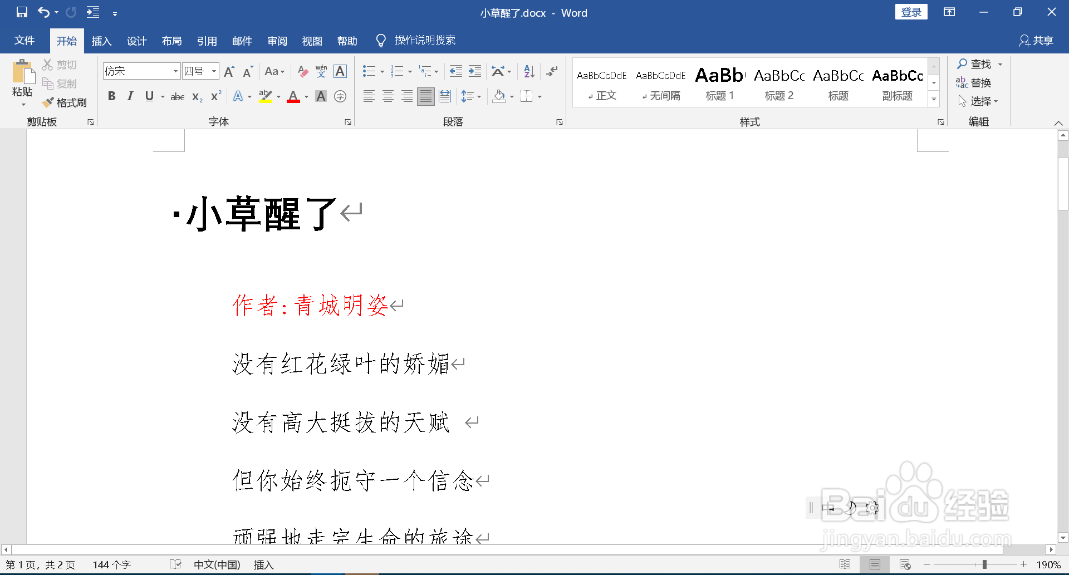Viewport: 1069px width, 575px height.
Task: Open the 审阅 ribbon tab
Action: [x=277, y=40]
